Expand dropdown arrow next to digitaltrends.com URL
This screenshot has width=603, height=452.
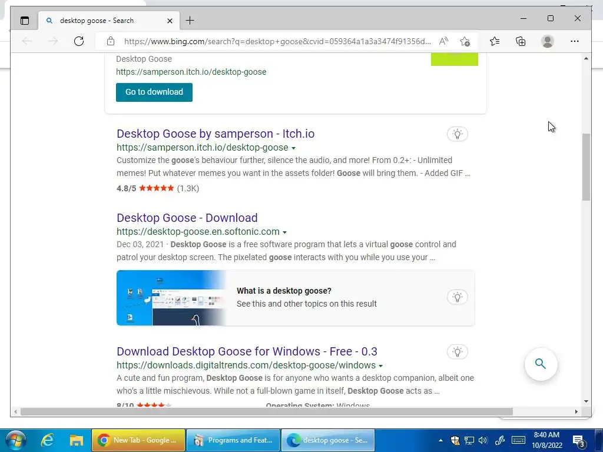click(x=381, y=366)
